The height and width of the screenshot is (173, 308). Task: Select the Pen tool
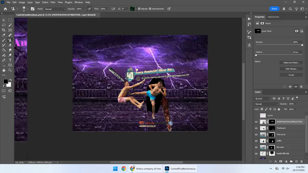pos(4,60)
